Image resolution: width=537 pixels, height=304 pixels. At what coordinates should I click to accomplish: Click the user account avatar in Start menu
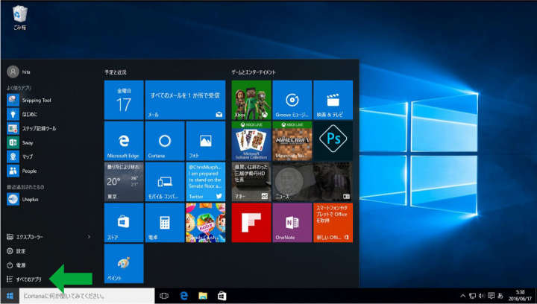click(13, 72)
